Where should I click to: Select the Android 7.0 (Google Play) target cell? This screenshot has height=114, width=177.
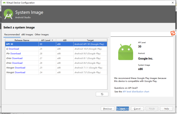[90, 72]
